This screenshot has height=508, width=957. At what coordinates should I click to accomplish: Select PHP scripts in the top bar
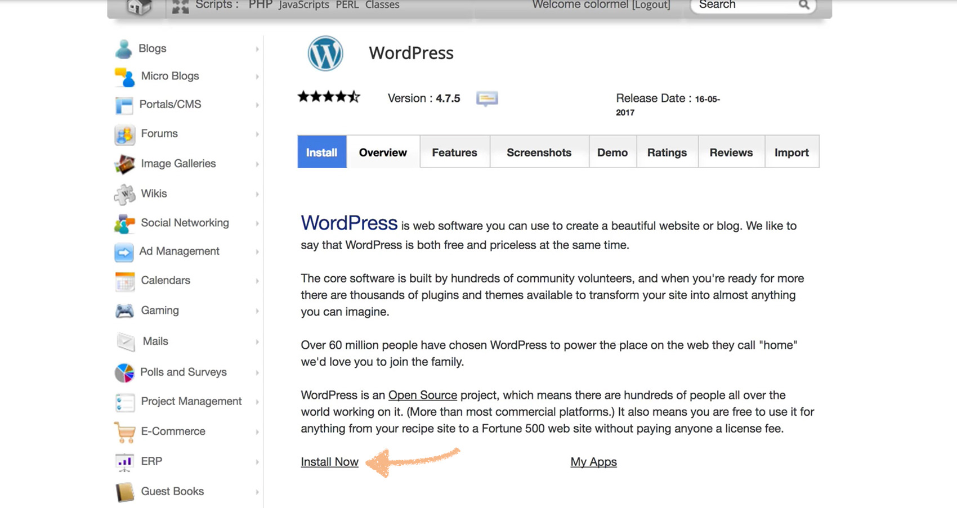(260, 5)
